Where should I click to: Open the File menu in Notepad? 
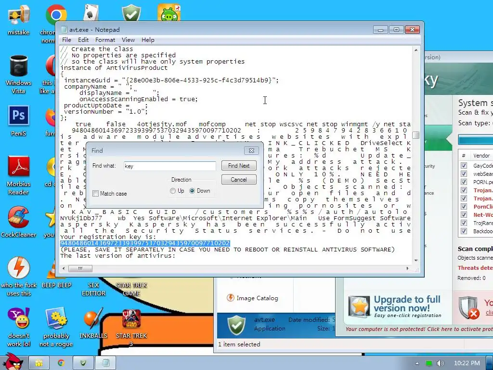click(66, 40)
